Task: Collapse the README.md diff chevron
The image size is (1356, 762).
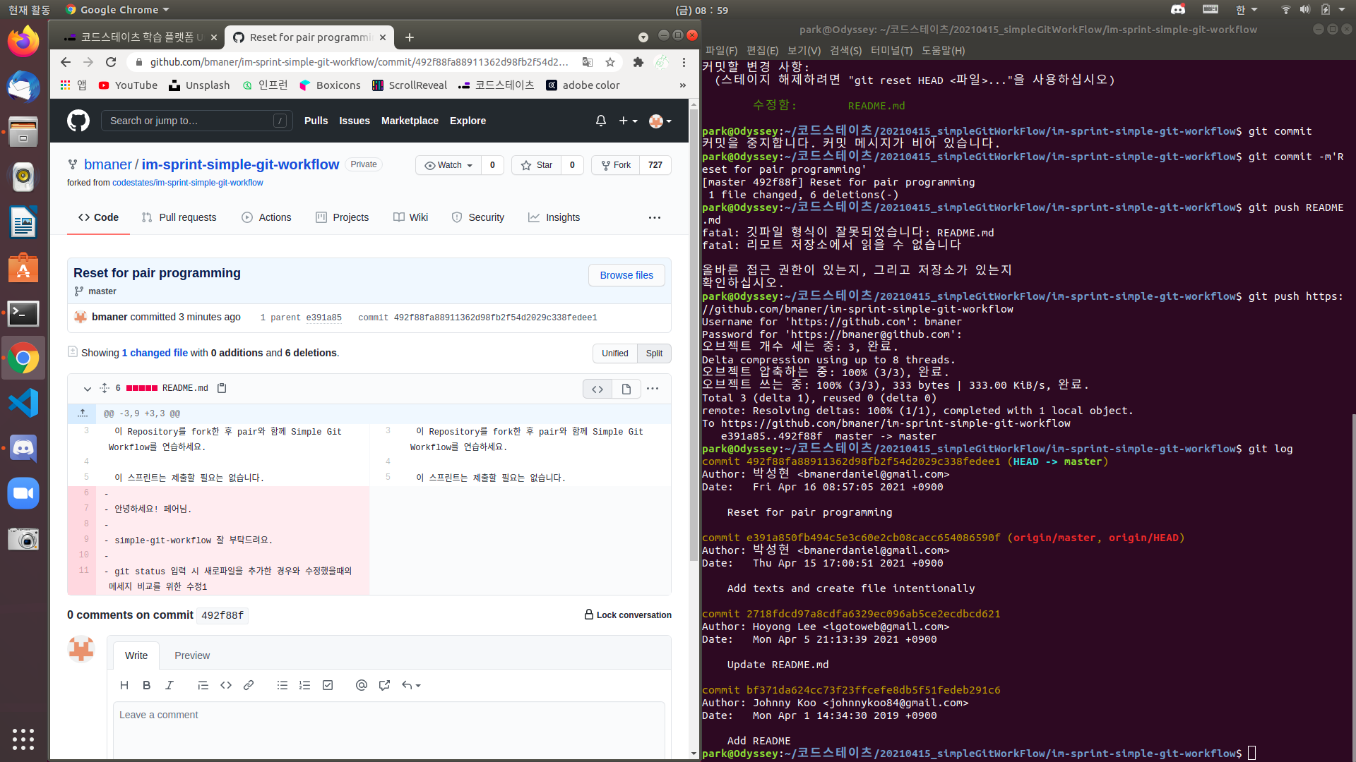Action: (x=87, y=389)
